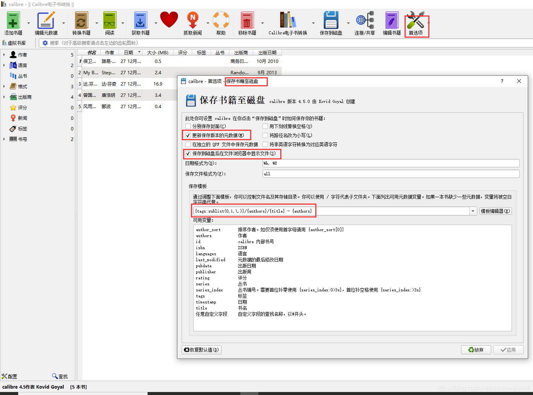The image size is (533, 395).
Task: Click the red heart donate icon
Action: click(x=169, y=20)
